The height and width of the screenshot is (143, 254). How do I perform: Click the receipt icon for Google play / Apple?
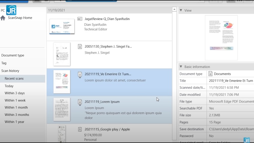click(x=80, y=129)
